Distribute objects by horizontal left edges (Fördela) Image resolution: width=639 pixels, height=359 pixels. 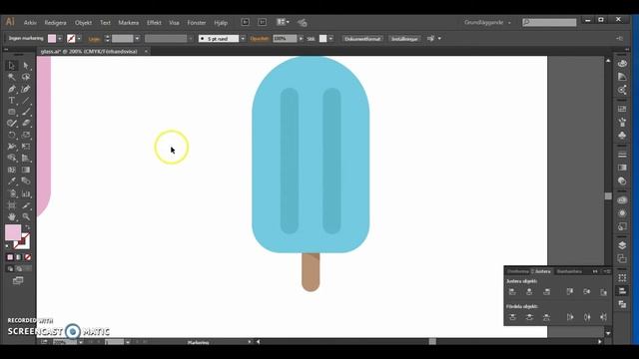point(570,317)
